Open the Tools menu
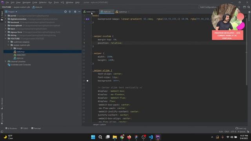 click(x=56, y=3)
